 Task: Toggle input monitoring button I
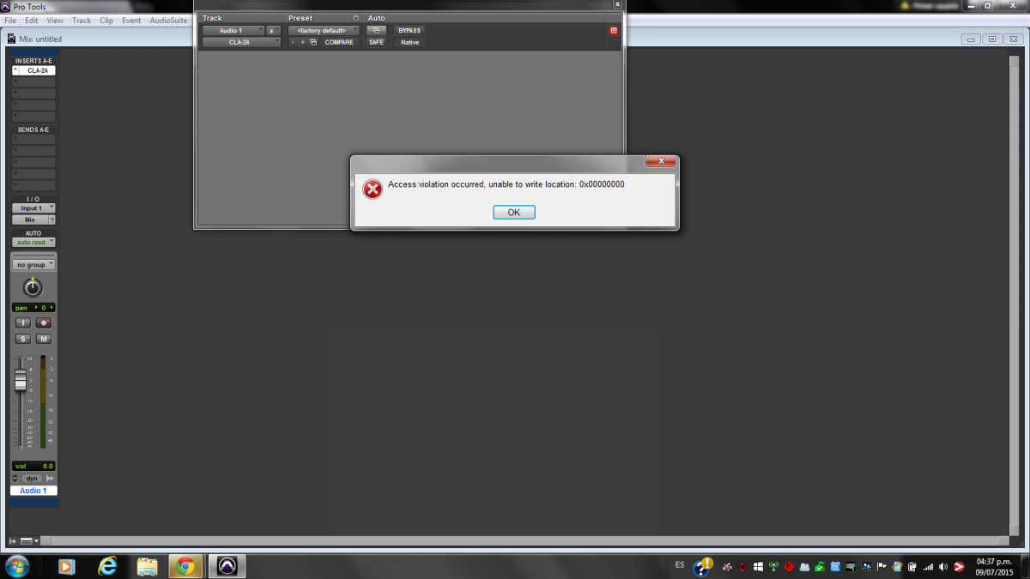click(x=22, y=323)
